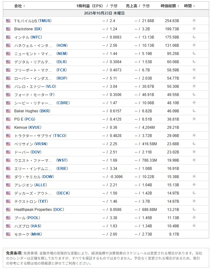Open the DECK ticker link
Viewport: 212px width, 270px height.
coord(63,193)
